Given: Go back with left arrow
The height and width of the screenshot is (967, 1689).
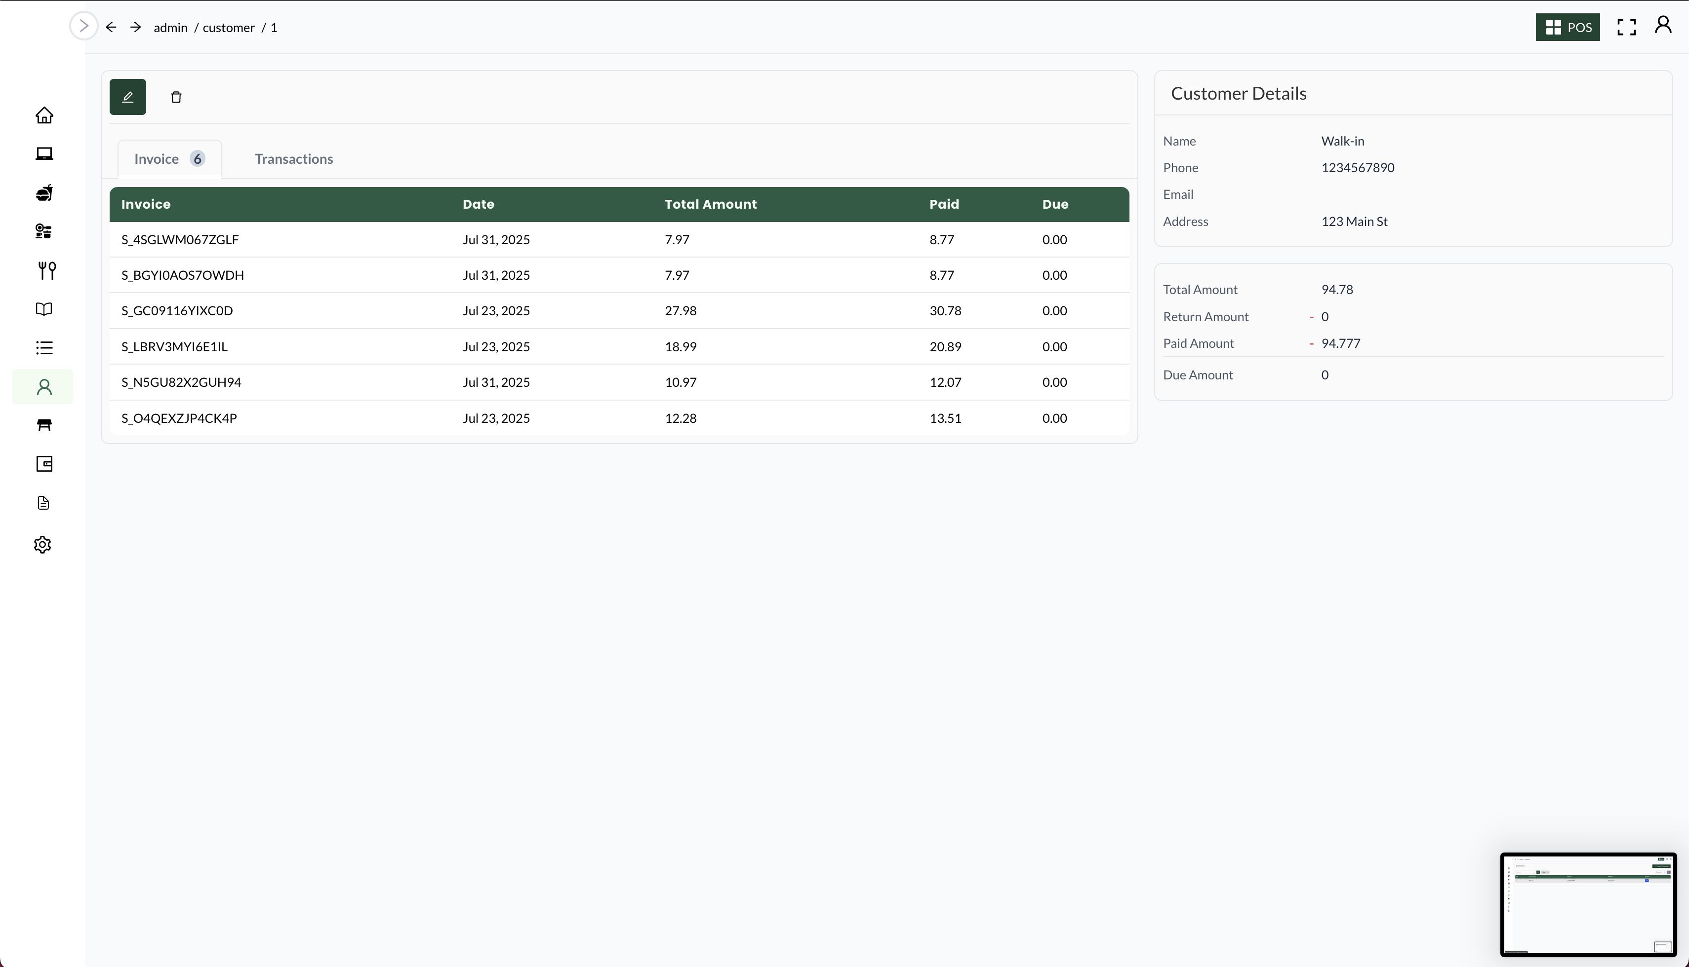Looking at the screenshot, I should [x=111, y=27].
